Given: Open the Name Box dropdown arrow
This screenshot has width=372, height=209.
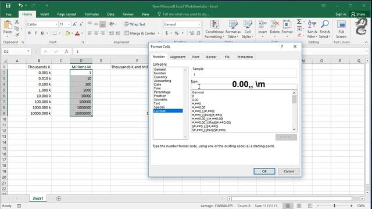Looking at the screenshot, I should click(28, 51).
